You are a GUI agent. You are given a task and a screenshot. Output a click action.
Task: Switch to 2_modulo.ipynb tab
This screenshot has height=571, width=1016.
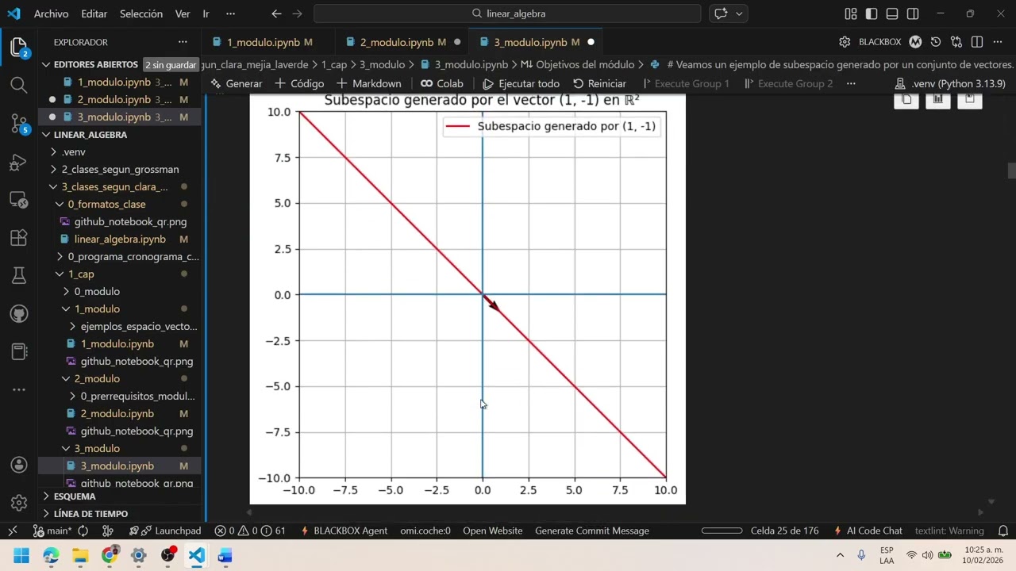tap(402, 42)
